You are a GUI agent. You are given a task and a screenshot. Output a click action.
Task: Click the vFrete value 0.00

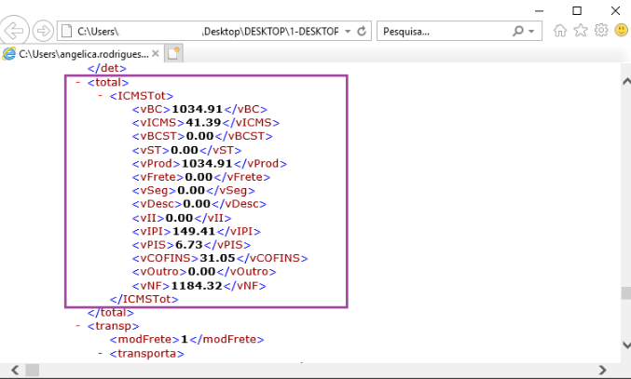(199, 177)
